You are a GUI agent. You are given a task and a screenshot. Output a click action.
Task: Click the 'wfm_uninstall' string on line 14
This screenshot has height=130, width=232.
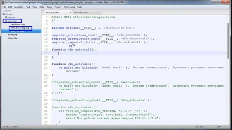(128, 42)
